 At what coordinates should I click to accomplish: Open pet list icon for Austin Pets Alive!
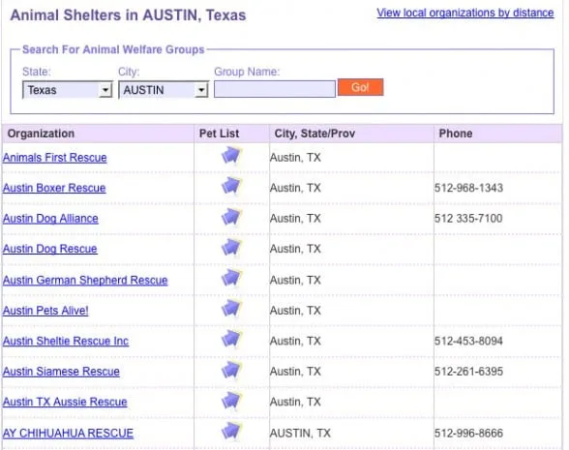[230, 309]
